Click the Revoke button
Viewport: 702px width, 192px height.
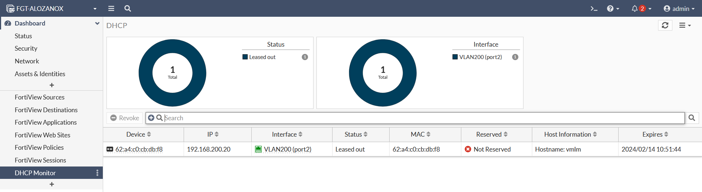coord(125,118)
